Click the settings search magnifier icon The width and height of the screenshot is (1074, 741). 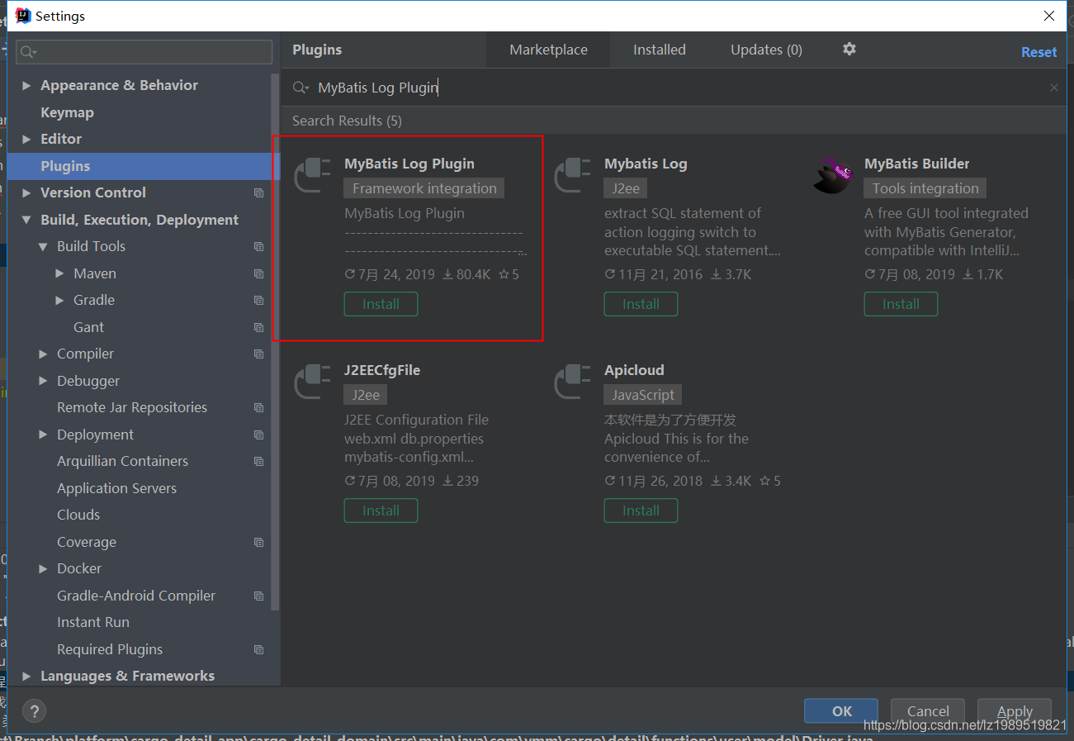(x=28, y=52)
